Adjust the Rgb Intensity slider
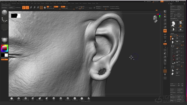Screen dimensions: 187x105 pos(54,8)
